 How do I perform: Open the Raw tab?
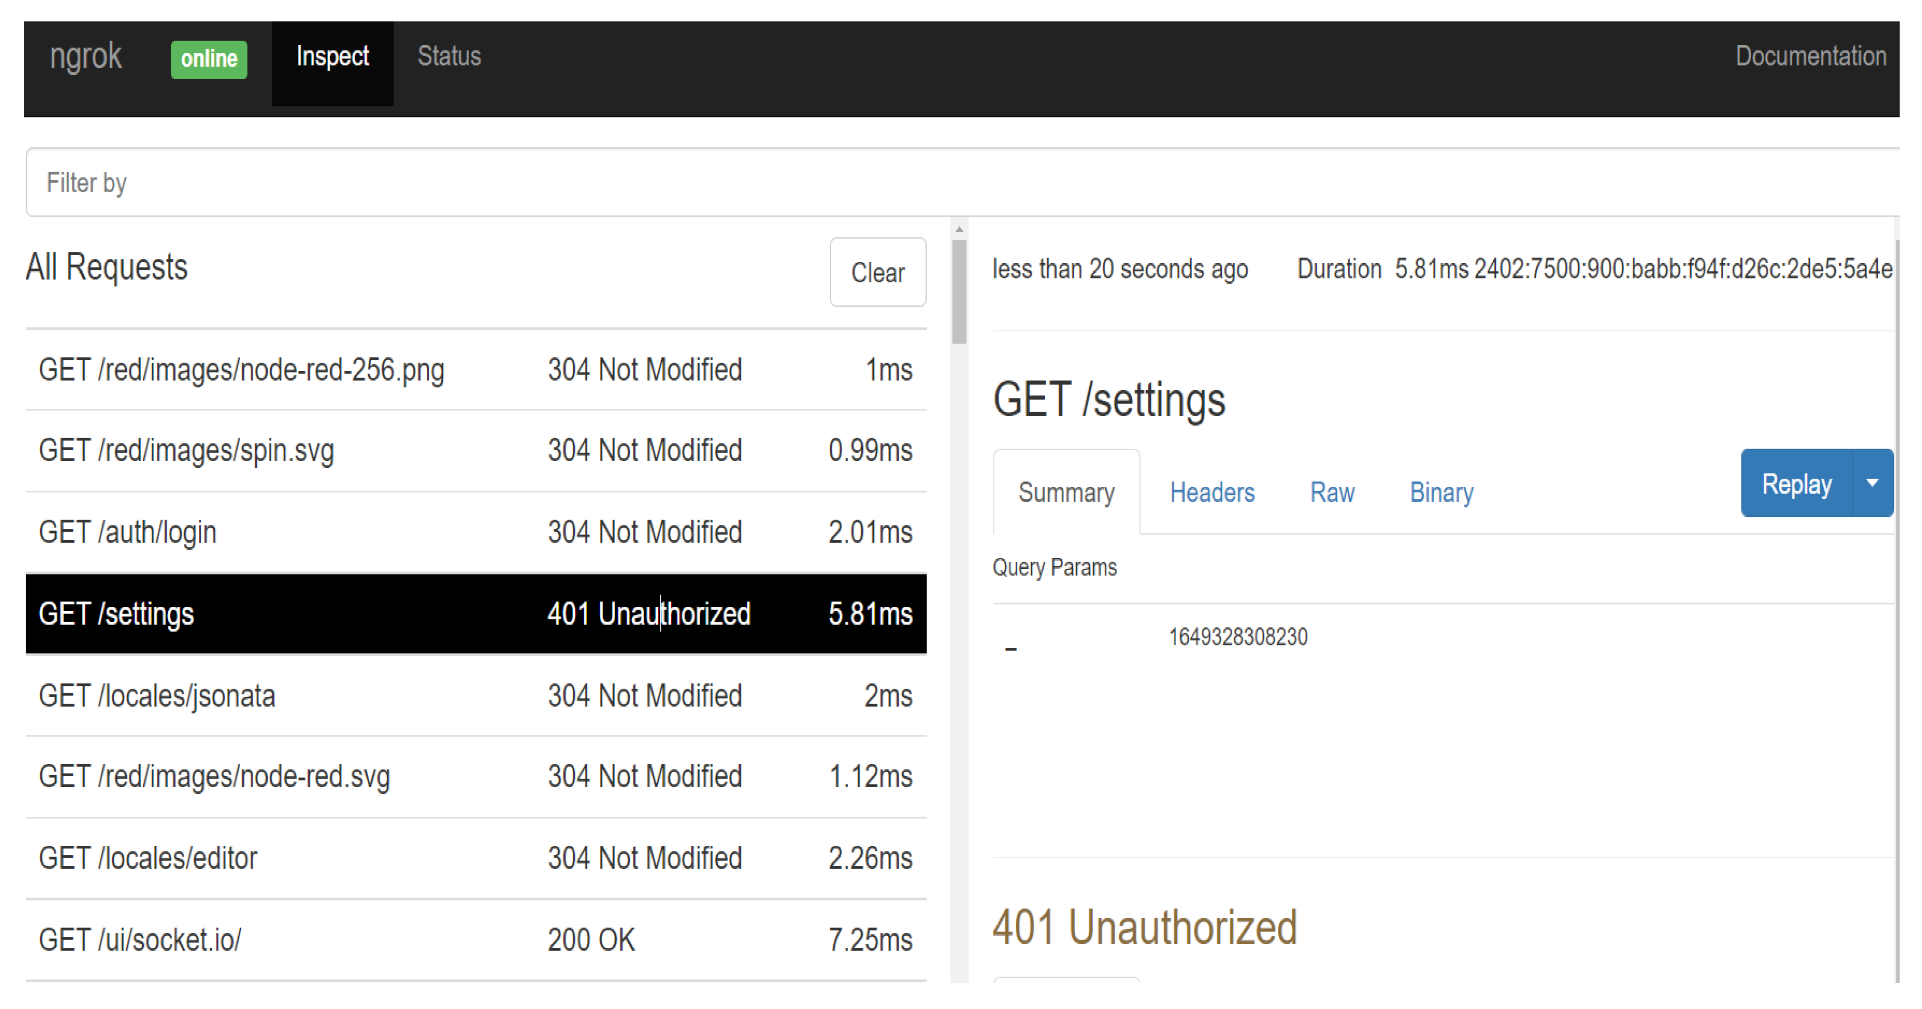(x=1332, y=493)
